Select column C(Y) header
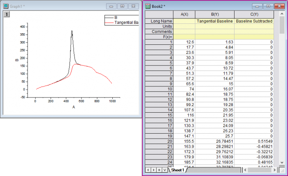 click(x=254, y=14)
